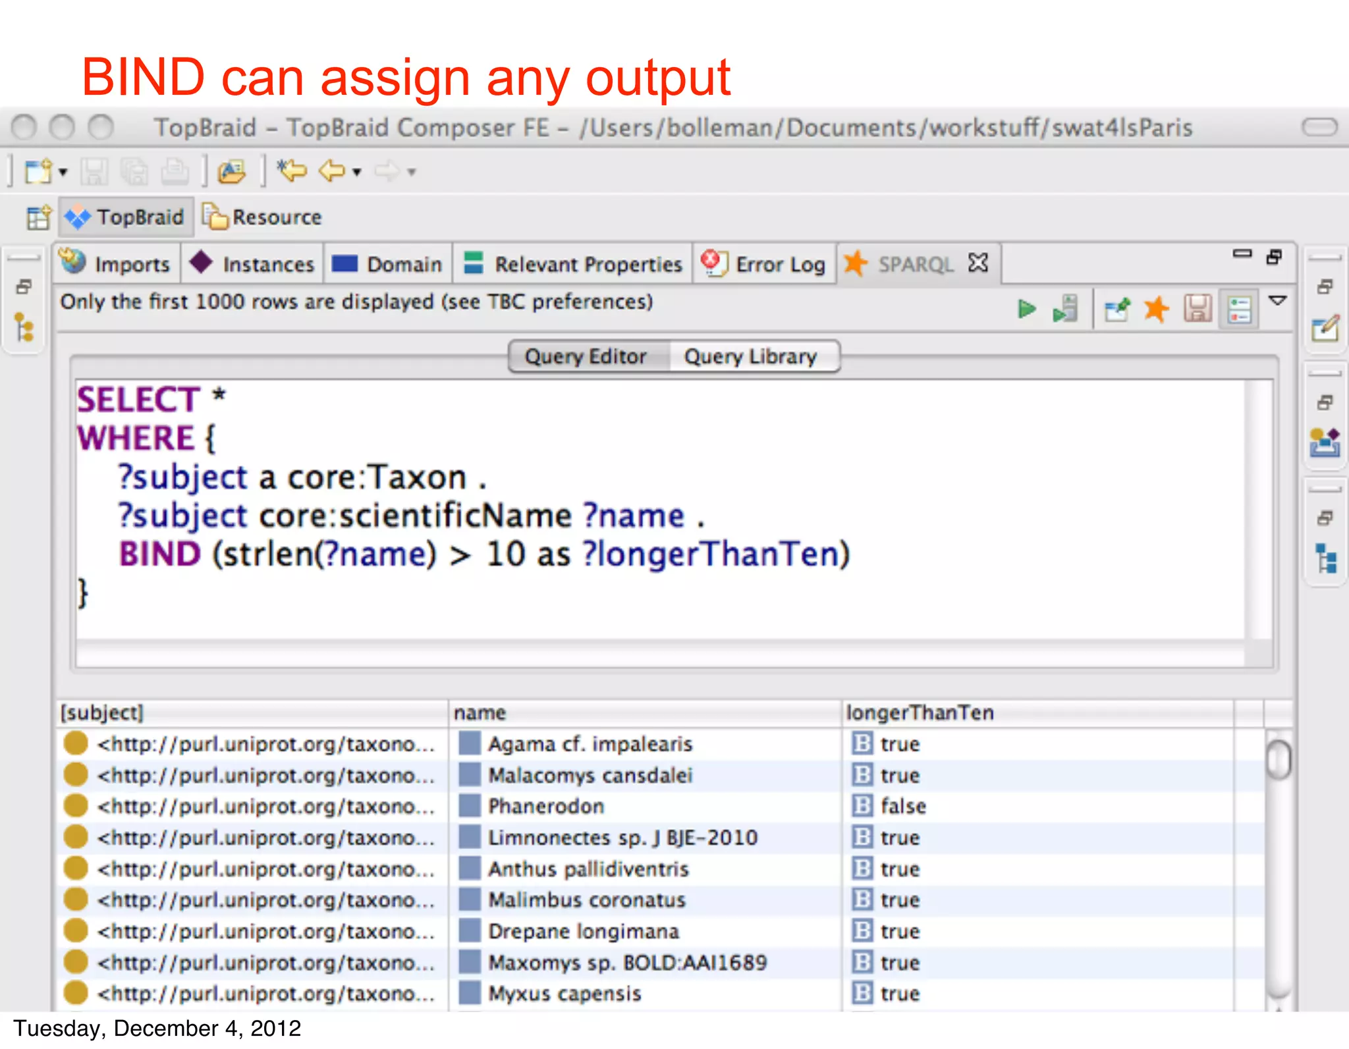Click the restore icon in left sidebar

24,287
